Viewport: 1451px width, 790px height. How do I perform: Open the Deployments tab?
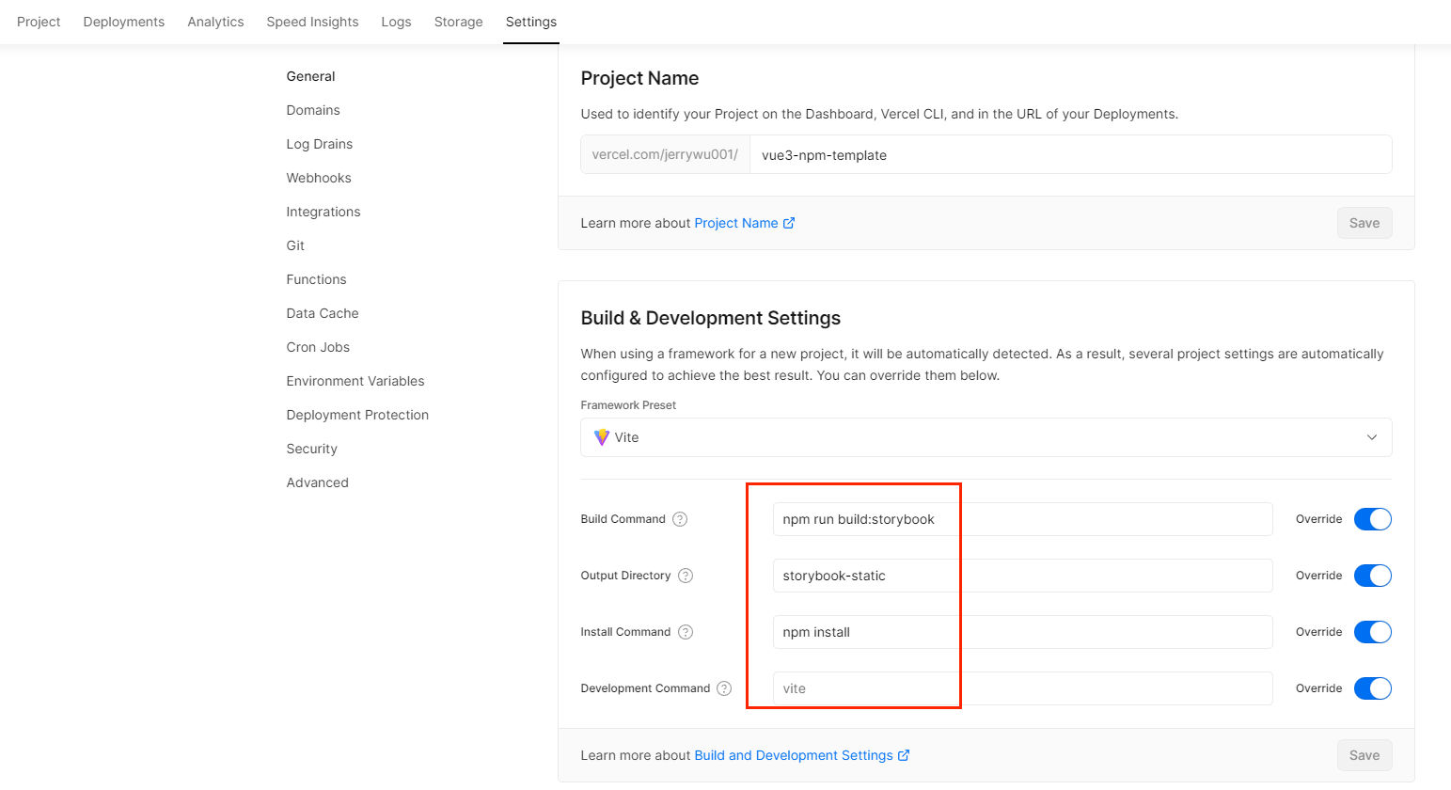(x=123, y=22)
